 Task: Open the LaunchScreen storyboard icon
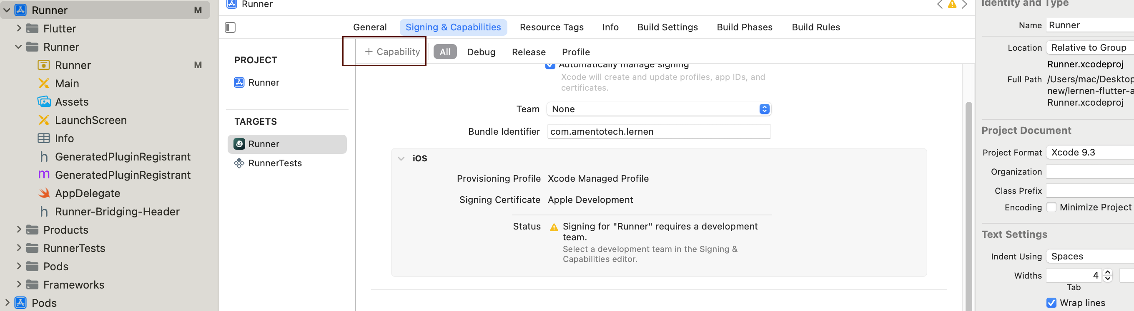click(x=44, y=120)
